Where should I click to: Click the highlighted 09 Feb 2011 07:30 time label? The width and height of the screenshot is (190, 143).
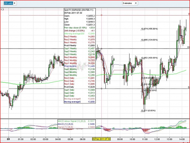coord(101,139)
